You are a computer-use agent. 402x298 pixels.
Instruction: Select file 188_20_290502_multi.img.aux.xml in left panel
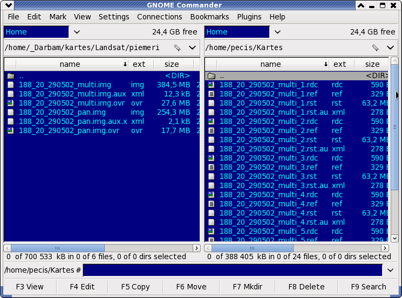(102, 94)
